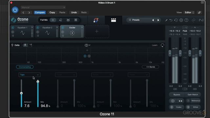210x118 pixels.
Task: Click the Learn crossover button
Action: coord(155,45)
